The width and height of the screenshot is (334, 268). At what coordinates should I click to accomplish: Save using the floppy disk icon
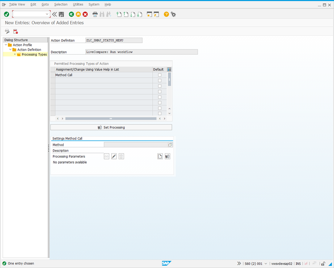tap(61, 14)
